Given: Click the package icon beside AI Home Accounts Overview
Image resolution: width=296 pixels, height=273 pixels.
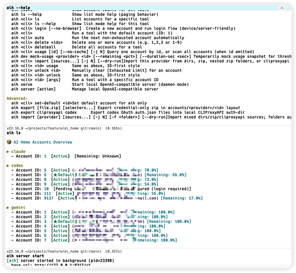Looking at the screenshot, I should tap(9, 142).
